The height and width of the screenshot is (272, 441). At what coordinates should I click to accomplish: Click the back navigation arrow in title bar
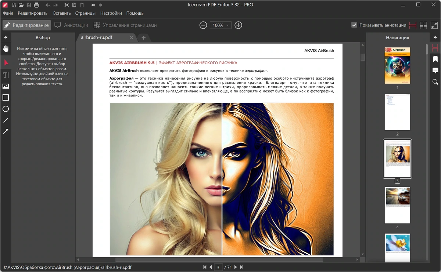93,5
